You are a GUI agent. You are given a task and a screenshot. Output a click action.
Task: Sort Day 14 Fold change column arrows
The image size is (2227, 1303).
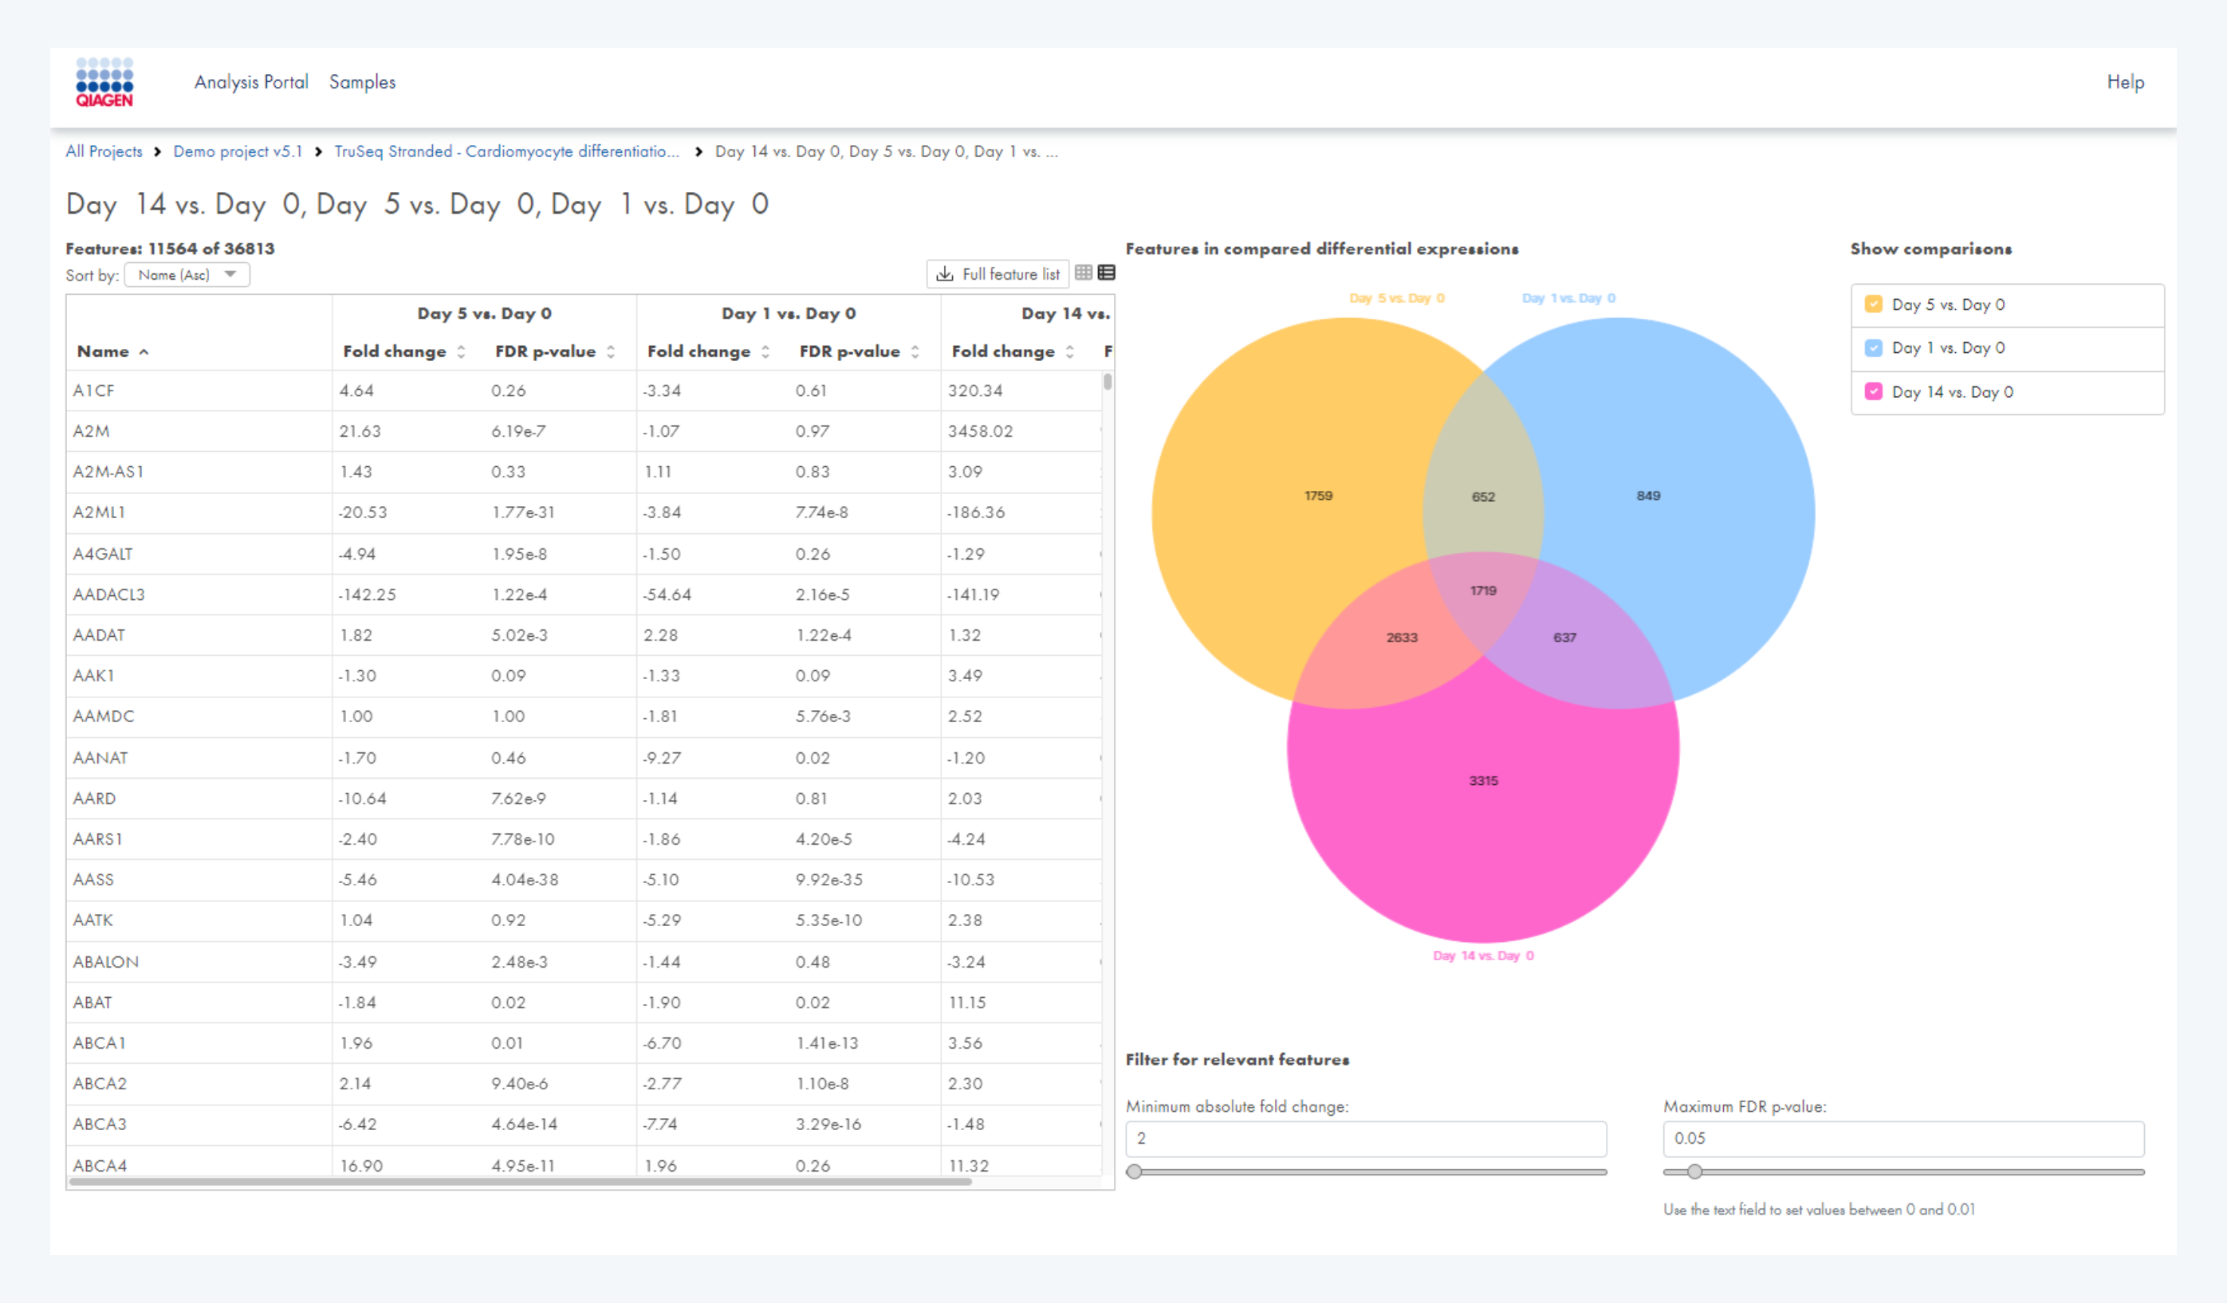click(1070, 351)
